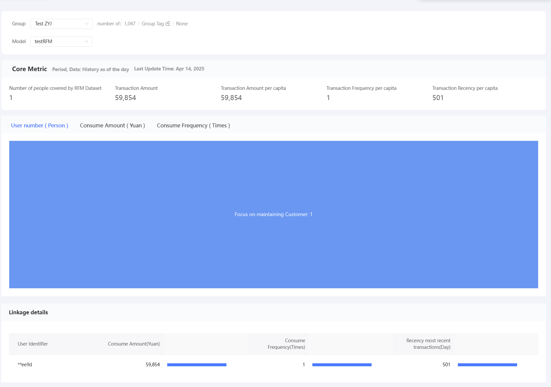551x387 pixels.
Task: Click the Recency transactions bar in the row
Action: (x=487, y=365)
